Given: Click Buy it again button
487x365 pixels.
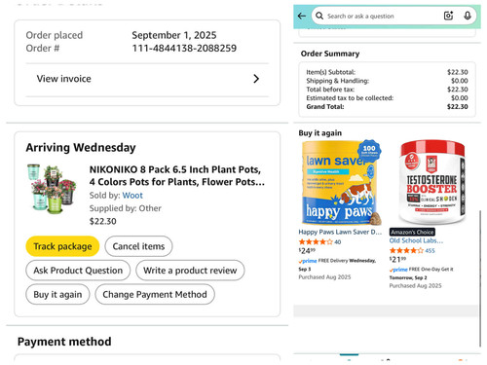Looking at the screenshot, I should pyautogui.click(x=57, y=294).
